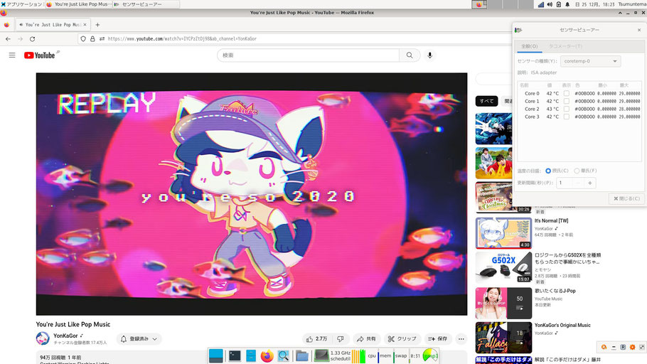Open the It's Normal cat video thumbnail

[x=504, y=233]
